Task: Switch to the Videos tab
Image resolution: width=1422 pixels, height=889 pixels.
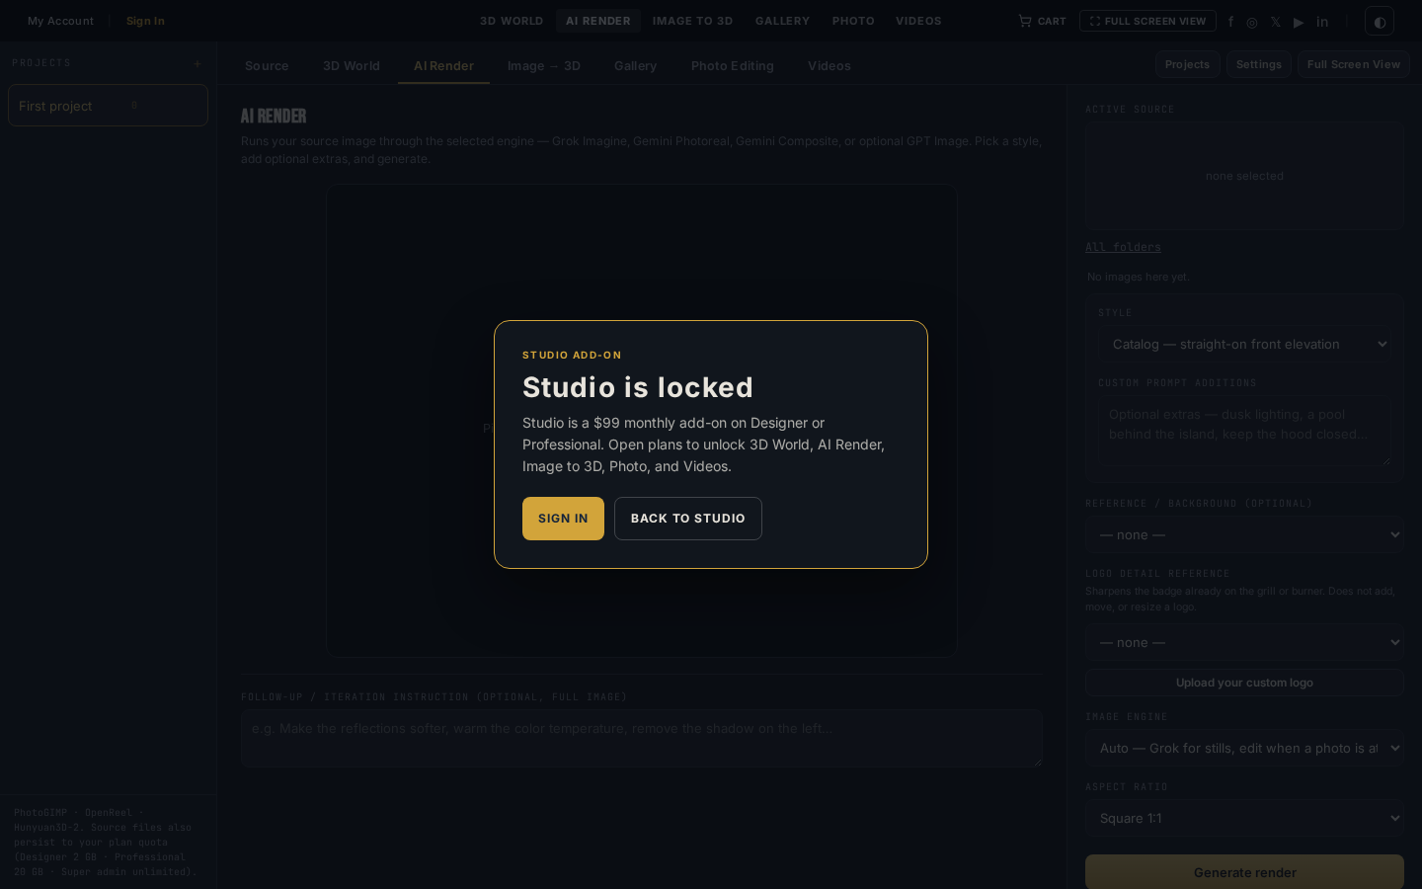Action: [829, 66]
